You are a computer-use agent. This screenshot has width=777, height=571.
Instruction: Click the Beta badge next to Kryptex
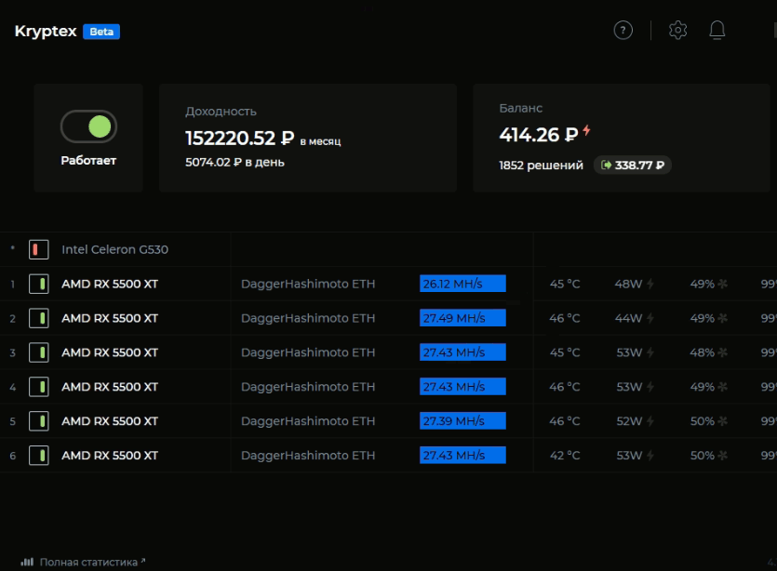point(101,32)
